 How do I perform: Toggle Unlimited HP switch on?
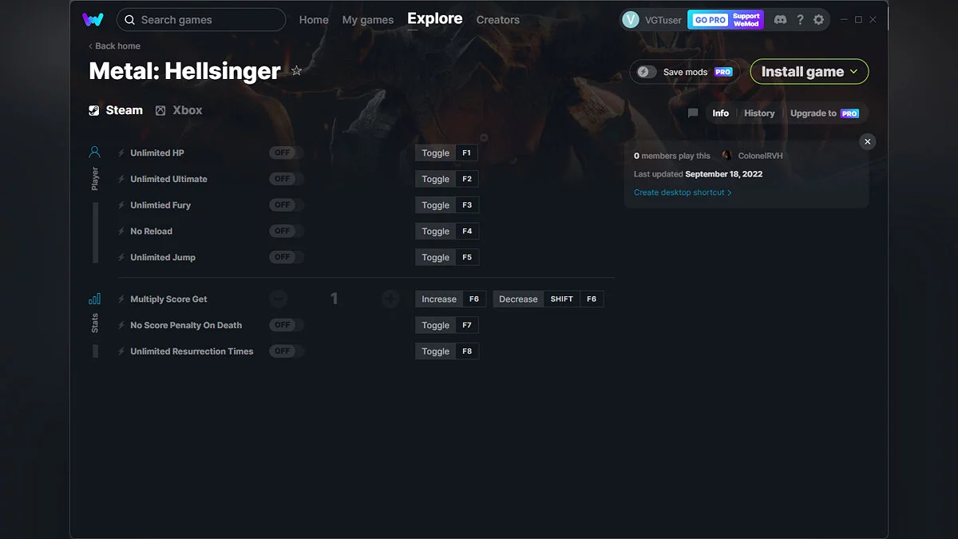coord(287,153)
